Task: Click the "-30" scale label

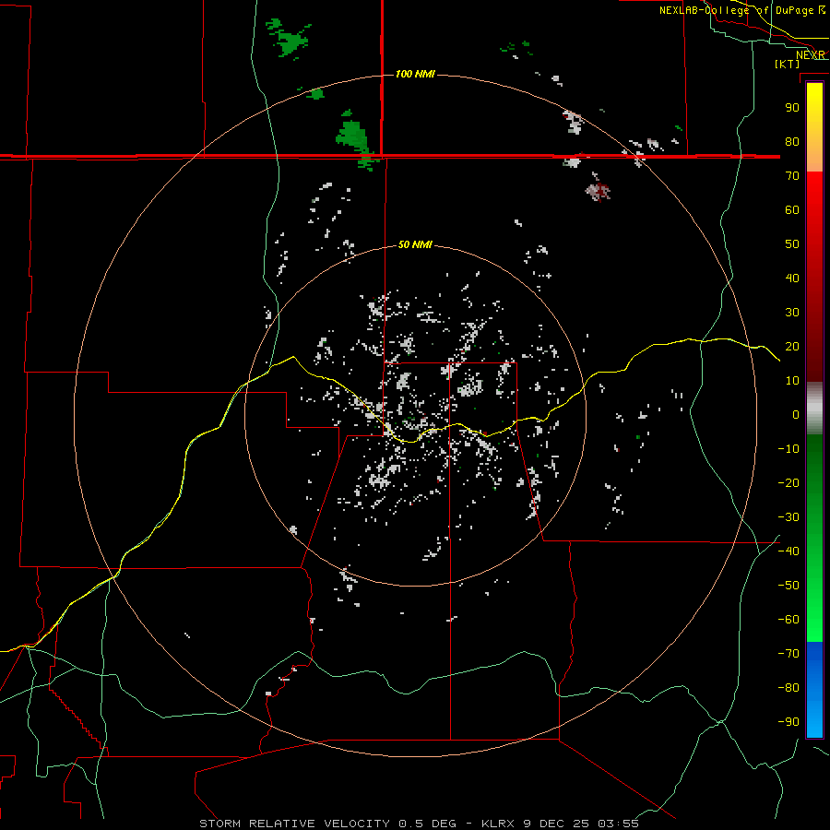Action: pos(788,517)
